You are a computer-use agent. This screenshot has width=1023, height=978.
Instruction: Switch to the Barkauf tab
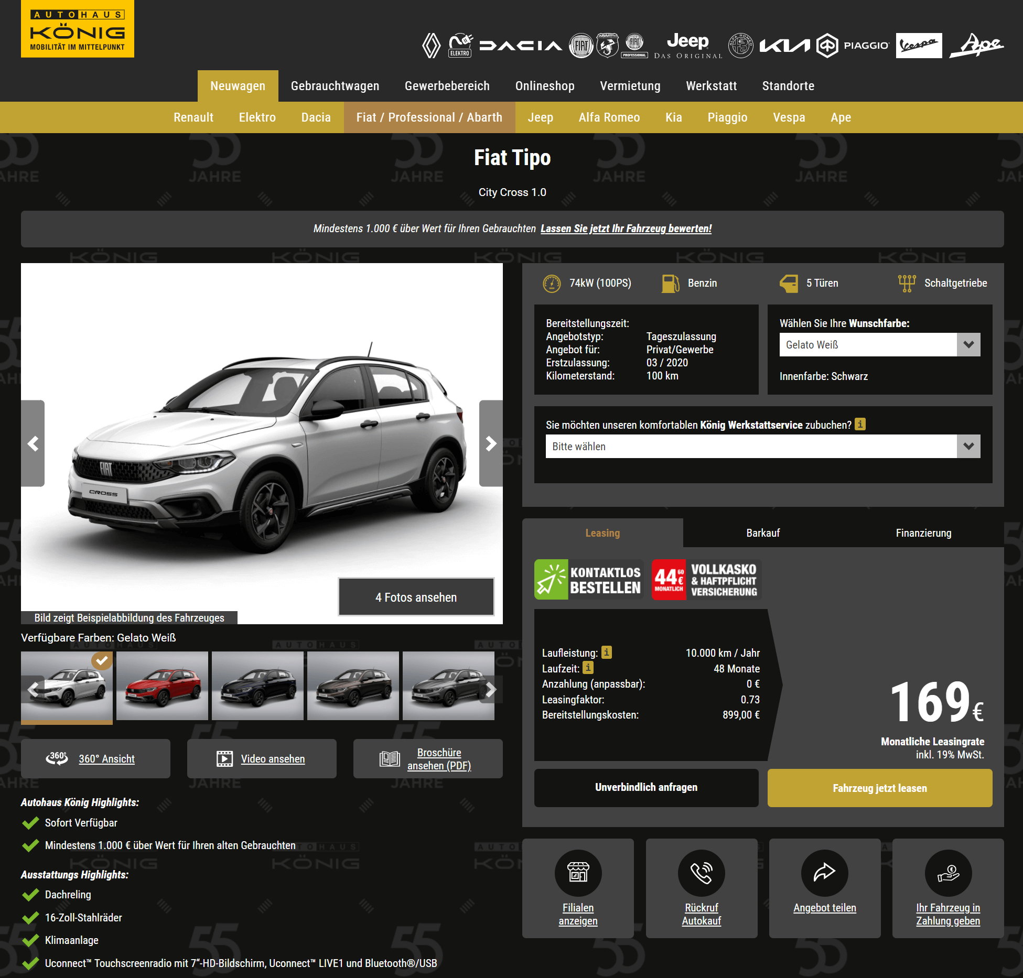pos(763,533)
